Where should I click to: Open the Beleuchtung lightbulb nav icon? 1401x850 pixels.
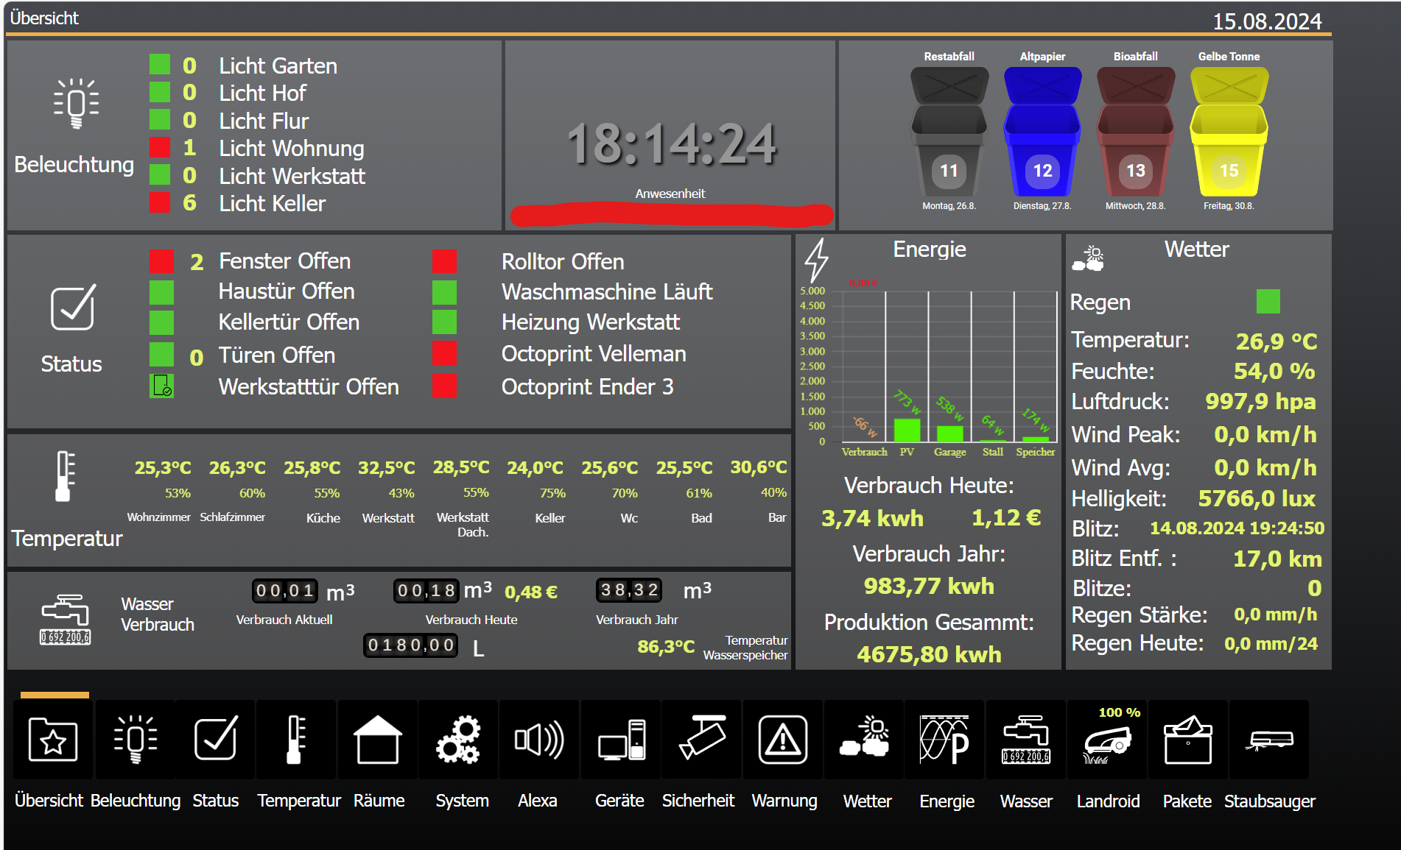coord(136,740)
